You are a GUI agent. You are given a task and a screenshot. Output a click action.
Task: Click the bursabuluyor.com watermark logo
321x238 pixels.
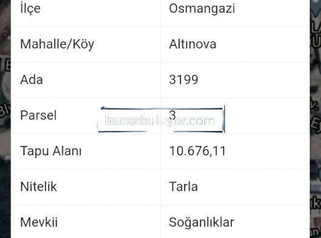click(161, 120)
